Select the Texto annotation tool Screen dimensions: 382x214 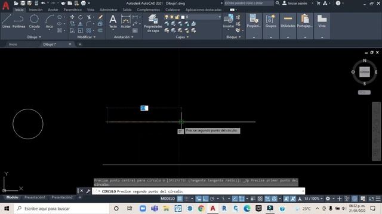click(x=113, y=21)
